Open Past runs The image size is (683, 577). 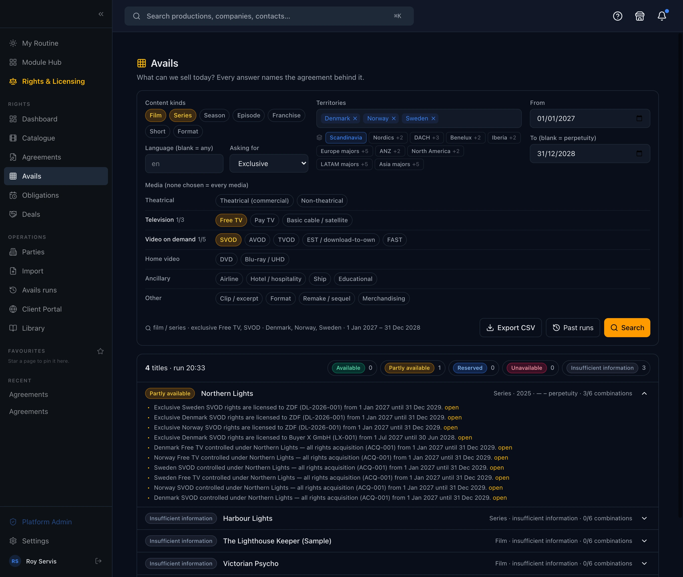[x=573, y=328]
